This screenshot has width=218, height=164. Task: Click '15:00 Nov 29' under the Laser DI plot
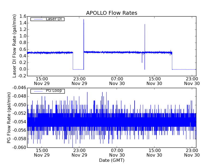click(x=42, y=81)
